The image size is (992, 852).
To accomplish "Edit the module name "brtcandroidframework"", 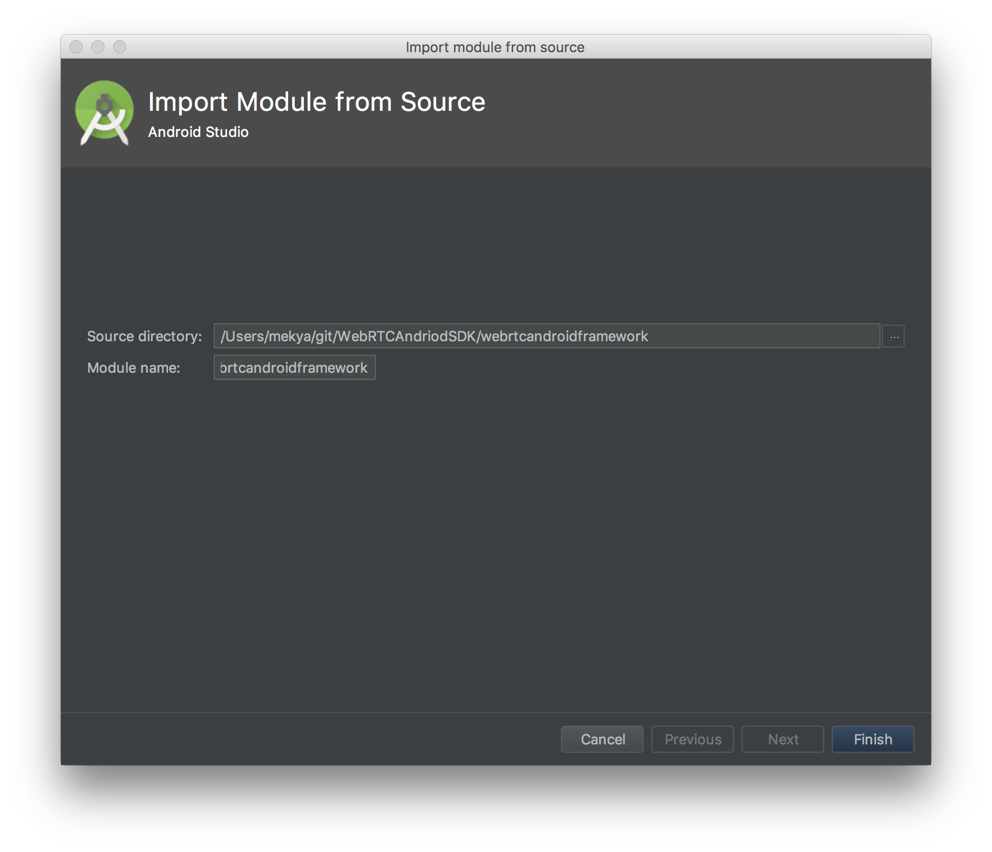I will 294,367.
